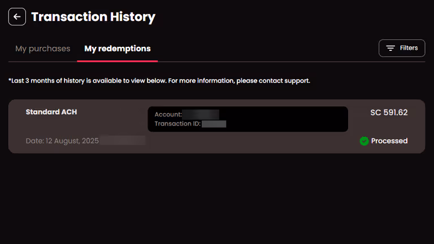Click the green Processed checkmark icon

tap(364, 141)
